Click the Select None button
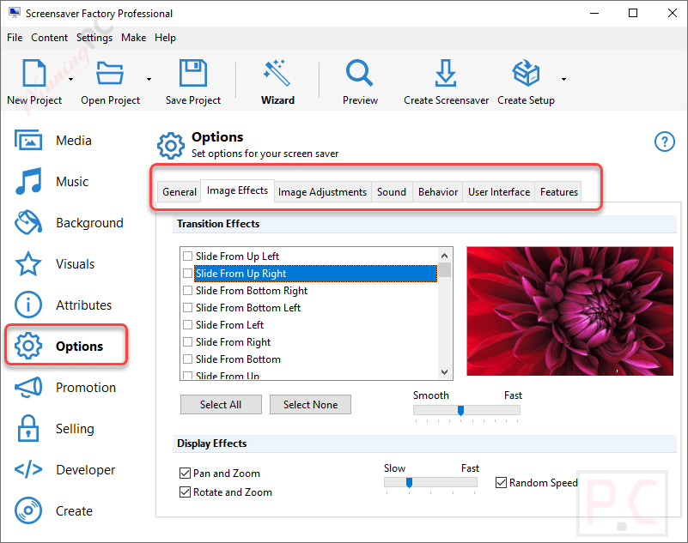The image size is (688, 543). [x=310, y=405]
